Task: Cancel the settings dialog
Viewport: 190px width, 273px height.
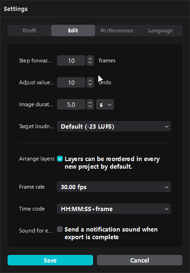Action: click(140, 260)
